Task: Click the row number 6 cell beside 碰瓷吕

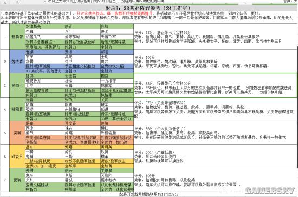Action: (x=5, y=157)
